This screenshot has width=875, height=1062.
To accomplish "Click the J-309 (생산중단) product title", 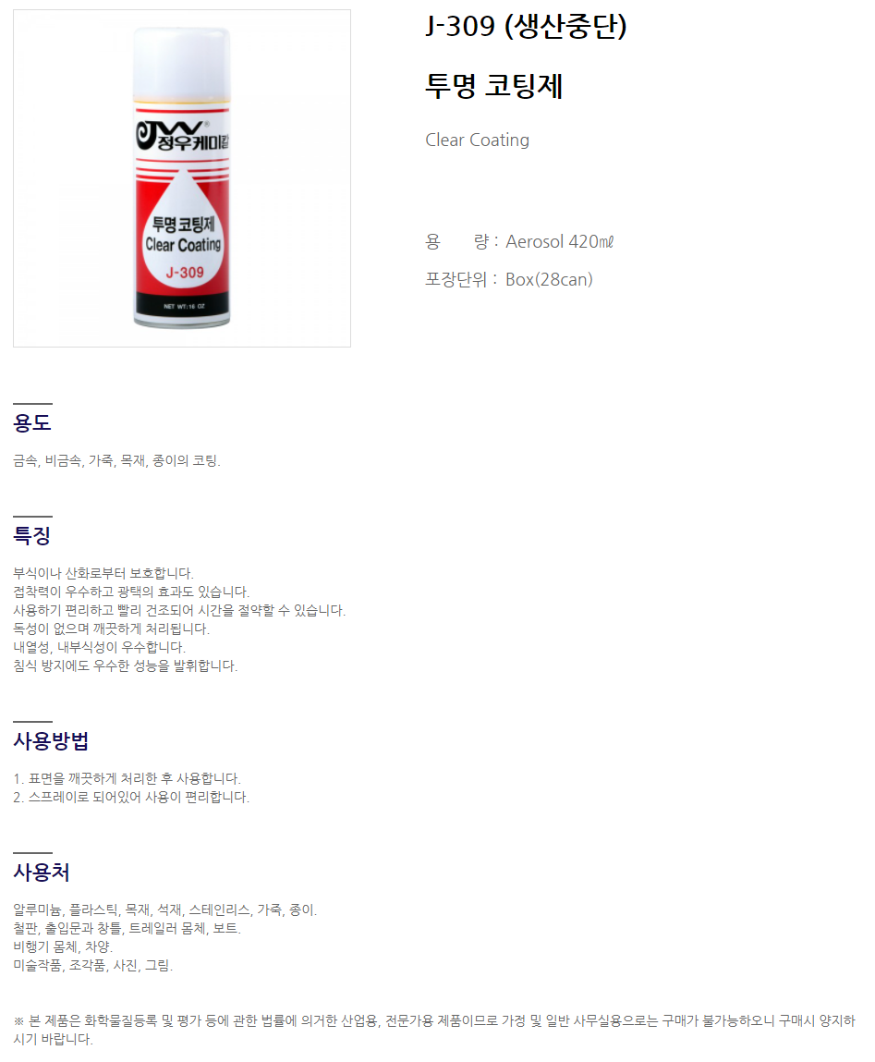I will [x=527, y=27].
